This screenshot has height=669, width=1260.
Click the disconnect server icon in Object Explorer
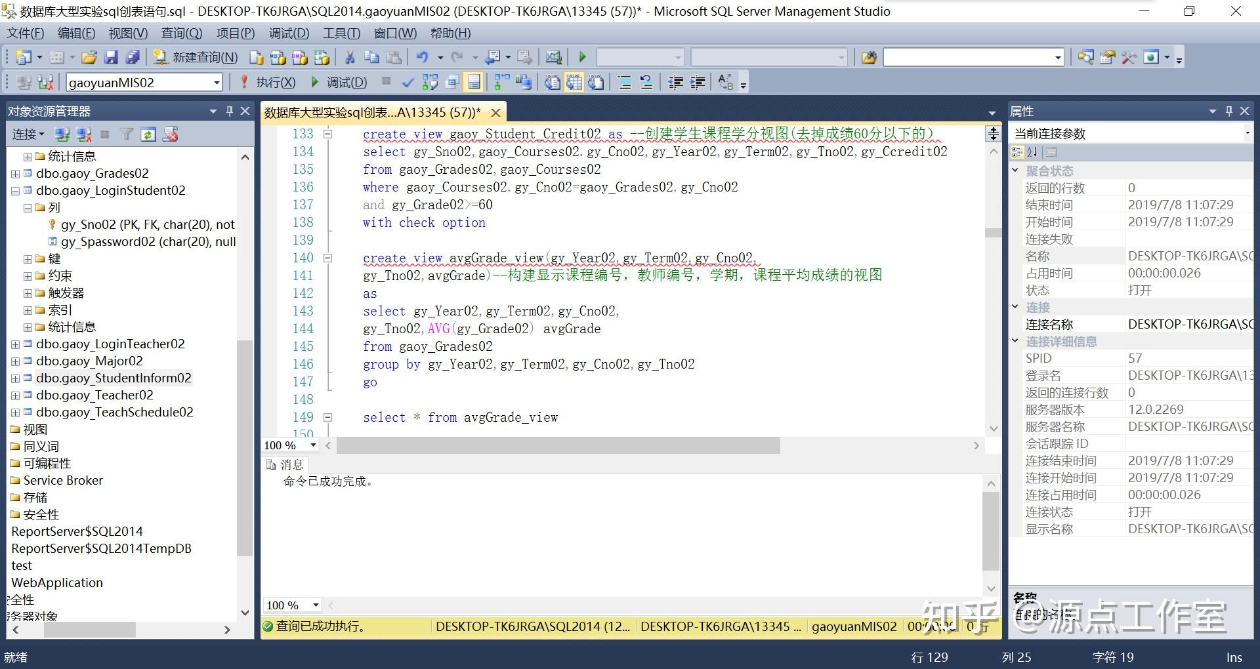pos(83,134)
